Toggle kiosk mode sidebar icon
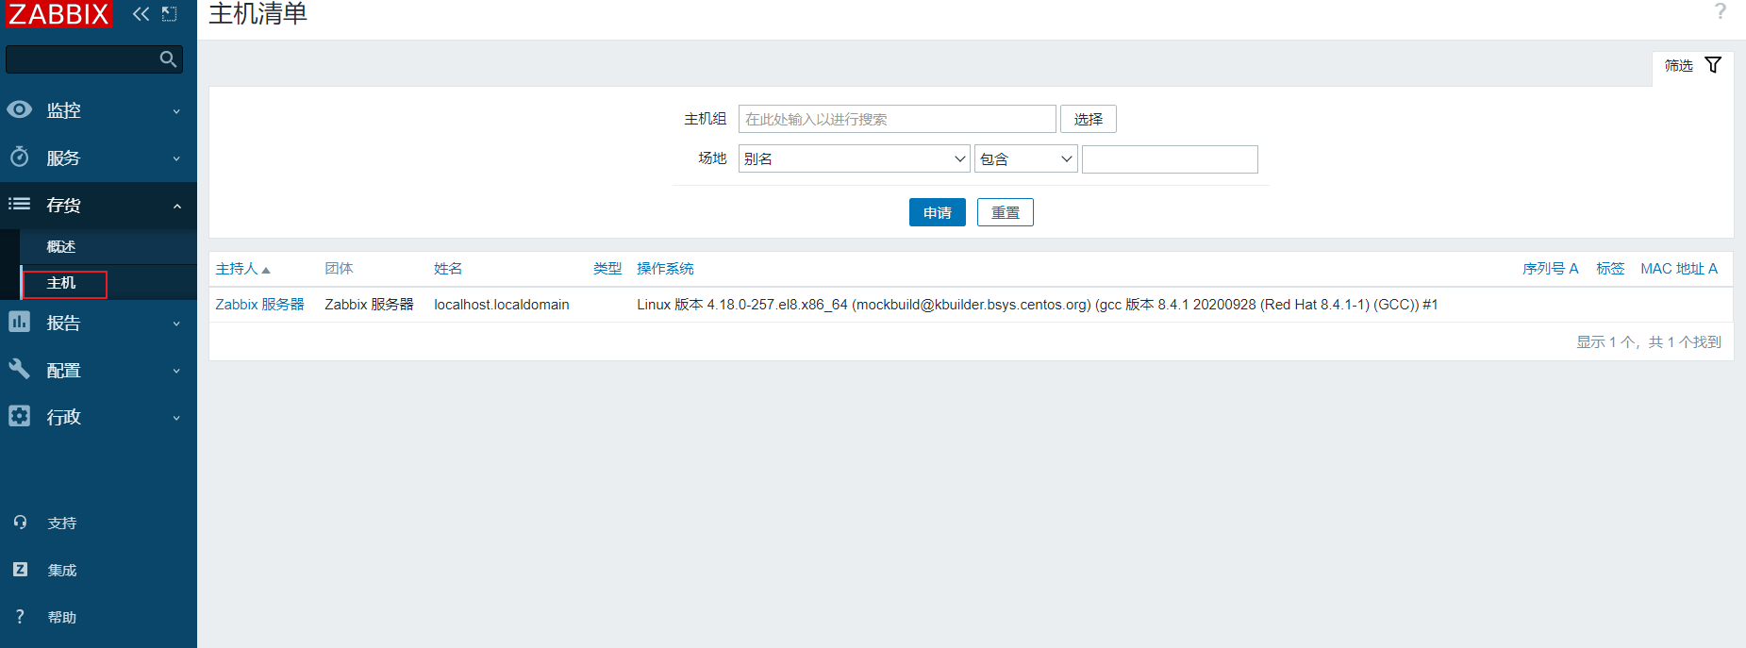Viewport: 1746px width, 648px height. 170,13
